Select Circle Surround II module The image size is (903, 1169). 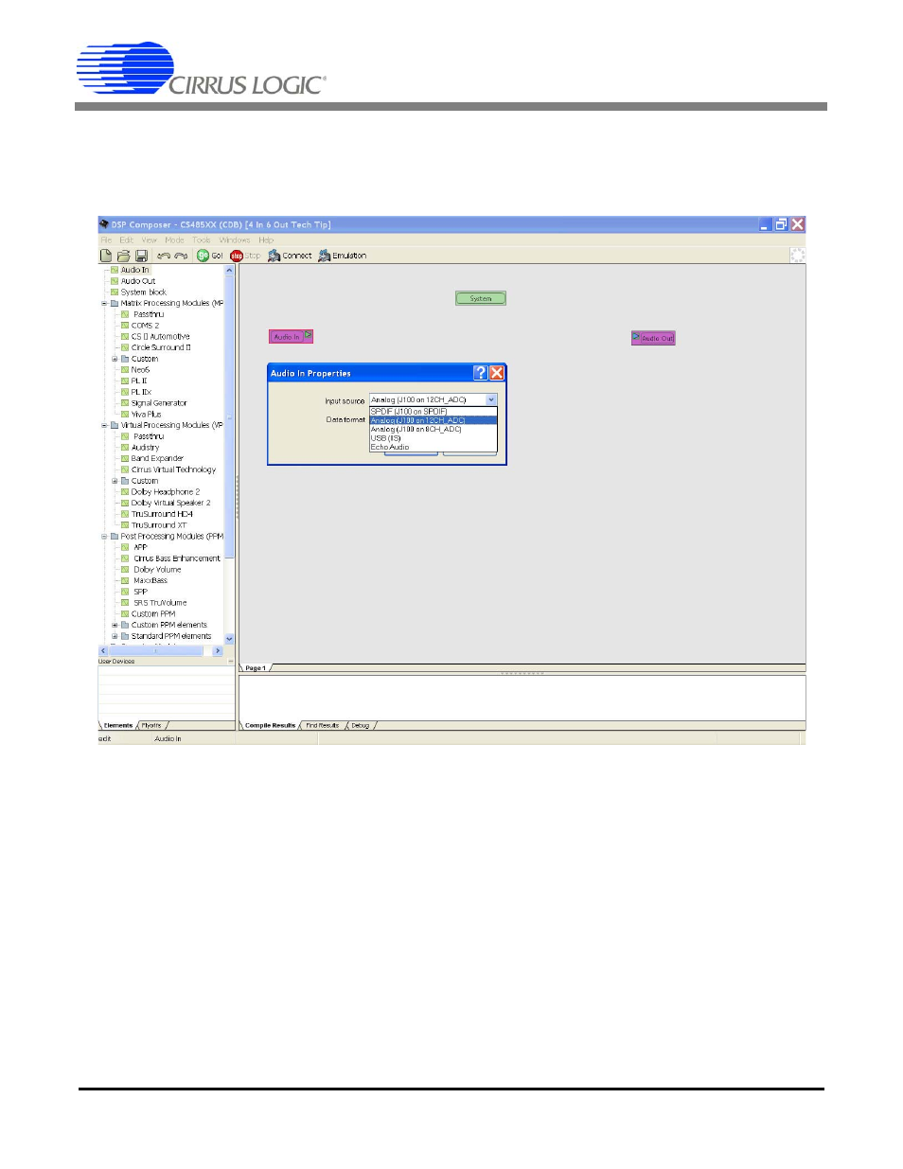[x=161, y=347]
